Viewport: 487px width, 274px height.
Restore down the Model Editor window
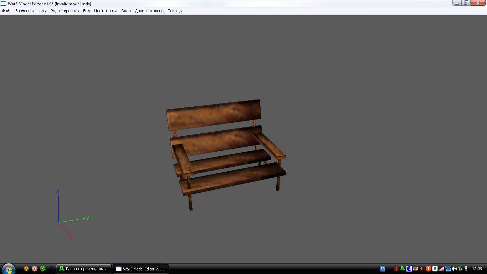[466, 3]
